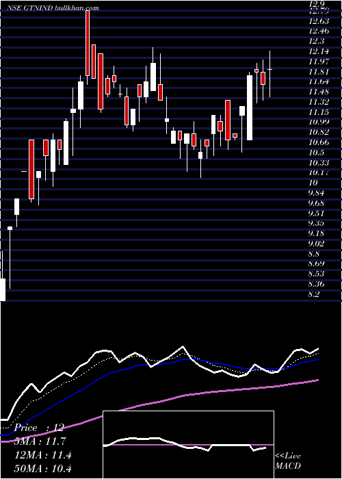Click the '<<Live MACD' label
The height and width of the screenshot is (479, 342).
point(288,461)
